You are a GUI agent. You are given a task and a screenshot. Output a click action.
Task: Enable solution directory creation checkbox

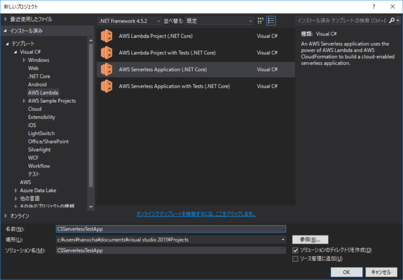(x=295, y=250)
